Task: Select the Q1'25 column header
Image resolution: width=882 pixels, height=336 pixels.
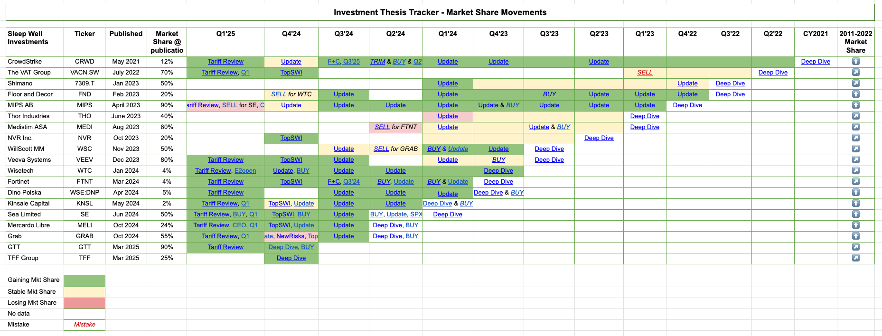Action: [225, 42]
